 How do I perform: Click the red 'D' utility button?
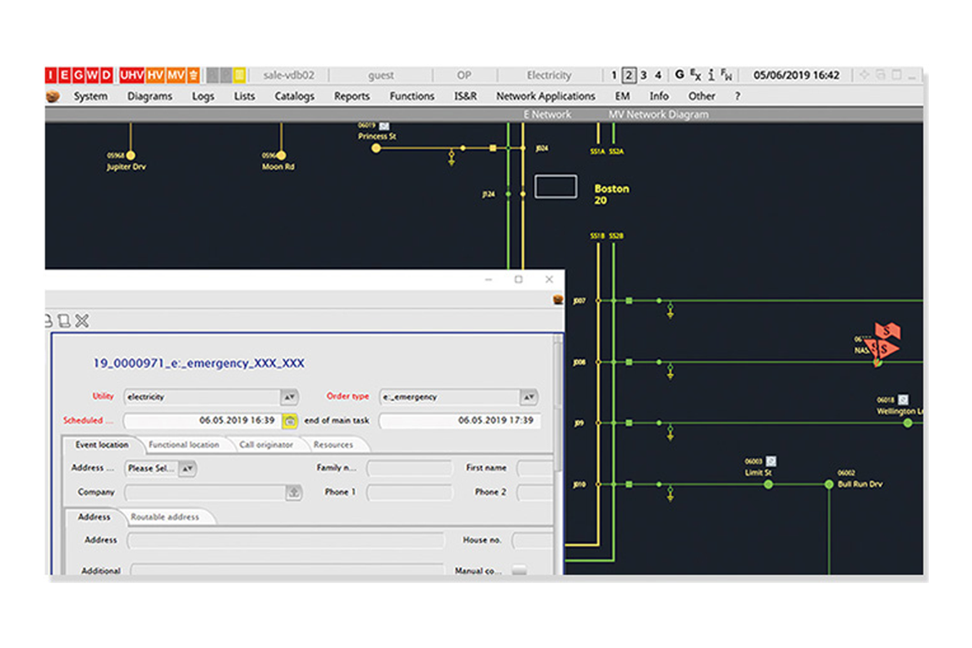[106, 75]
